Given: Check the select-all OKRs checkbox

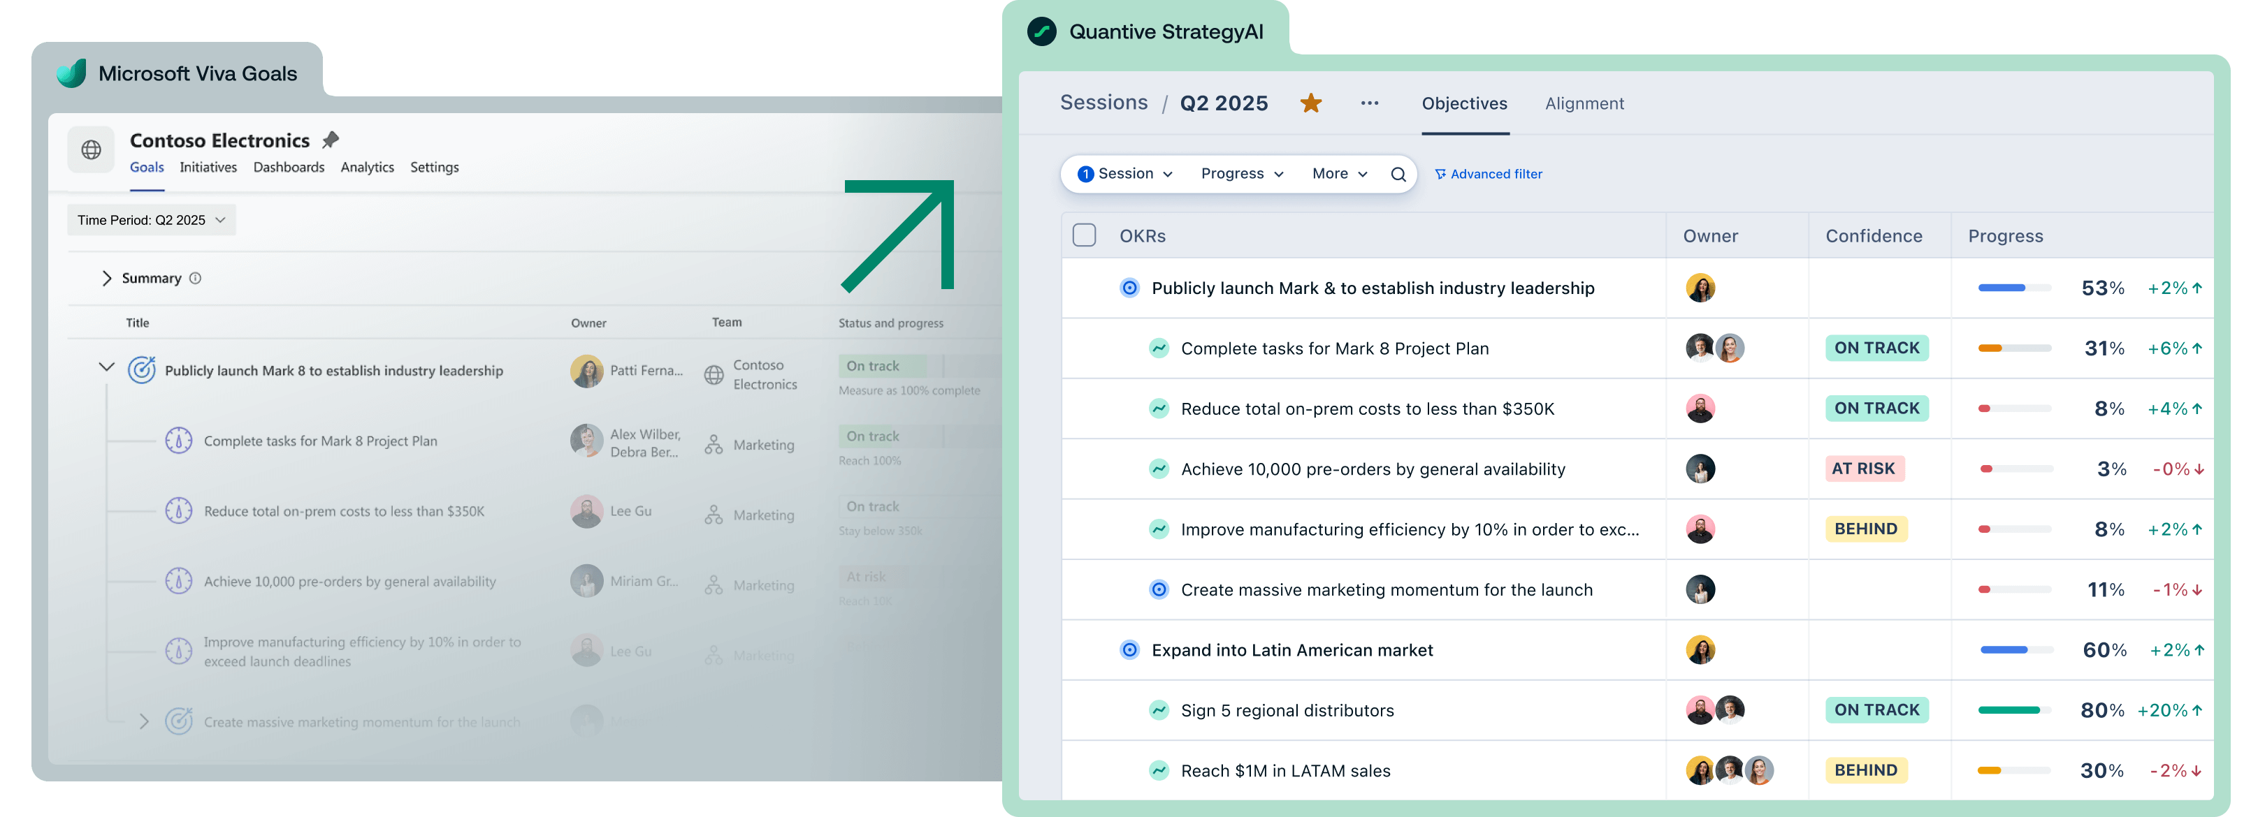Looking at the screenshot, I should [x=1085, y=235].
